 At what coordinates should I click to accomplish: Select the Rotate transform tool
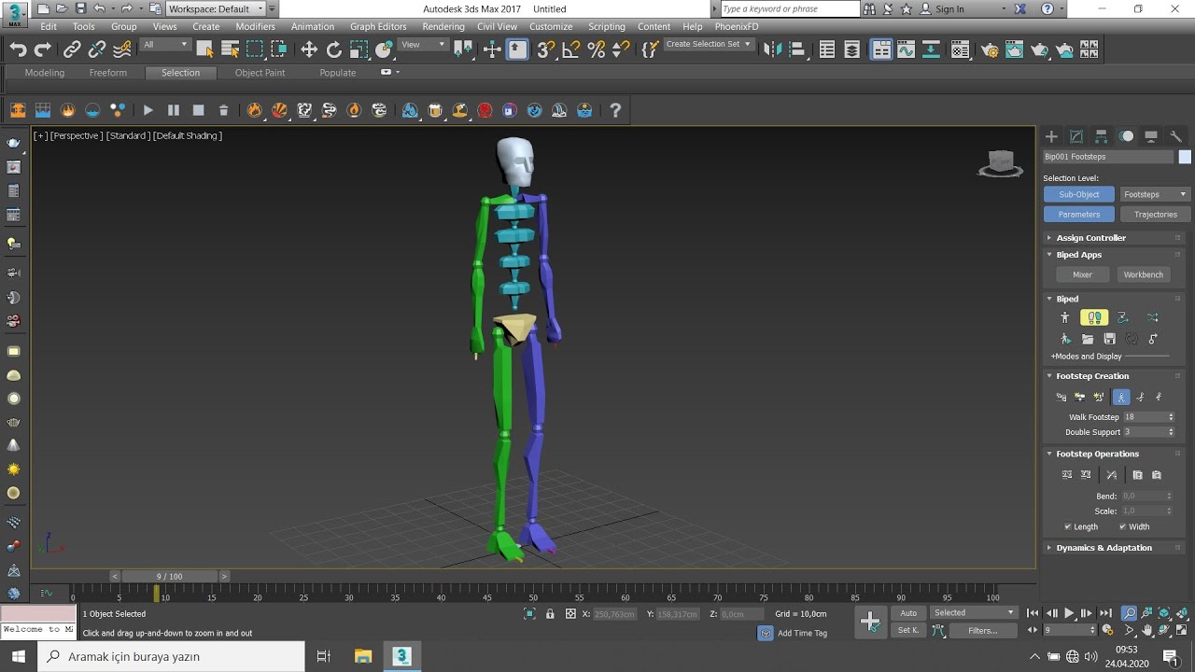tap(334, 49)
